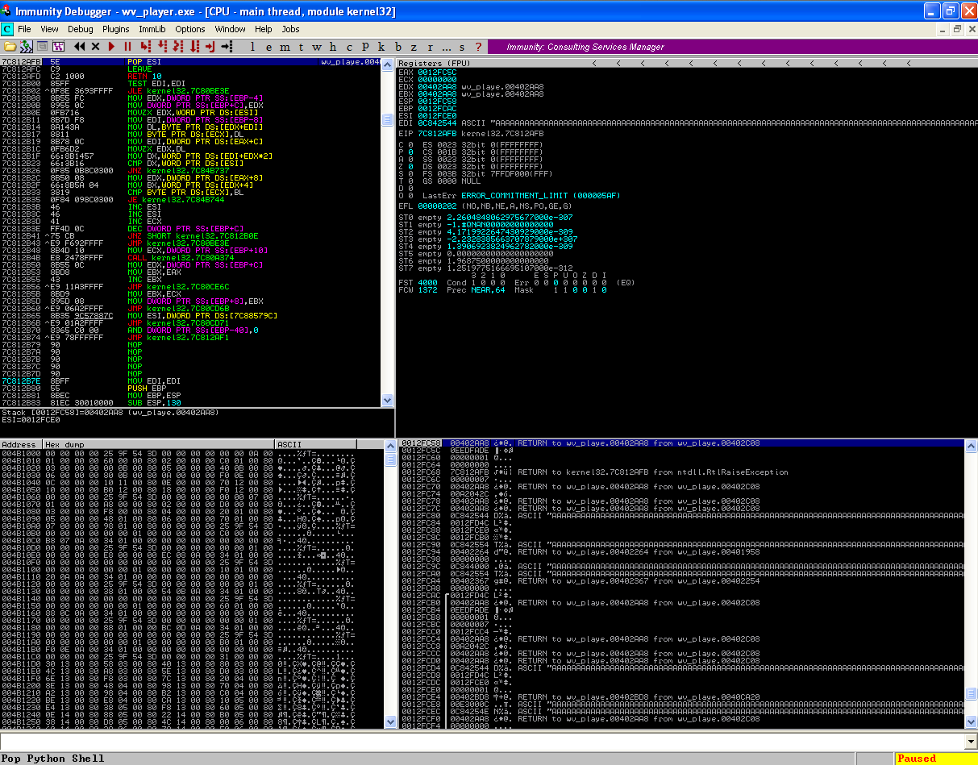The height and width of the screenshot is (765, 978).
Task: Show call stack with 'k' button
Action: [x=381, y=47]
